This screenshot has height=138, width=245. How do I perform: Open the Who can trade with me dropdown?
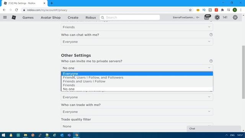pos(137,112)
